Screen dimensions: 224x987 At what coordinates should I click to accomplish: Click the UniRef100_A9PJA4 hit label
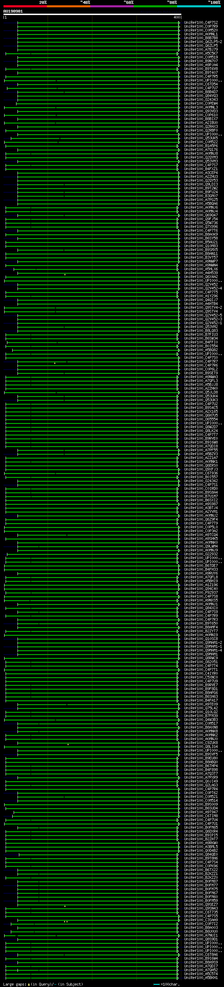201,65
